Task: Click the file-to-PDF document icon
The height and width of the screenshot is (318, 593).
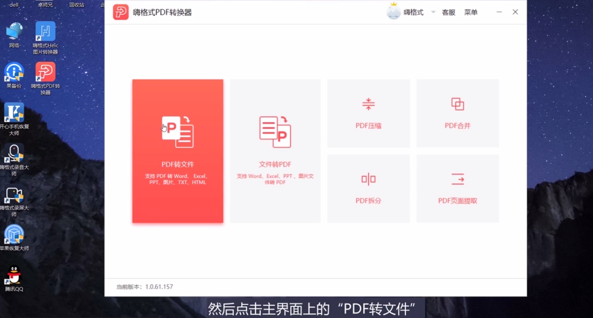Action: (x=275, y=132)
